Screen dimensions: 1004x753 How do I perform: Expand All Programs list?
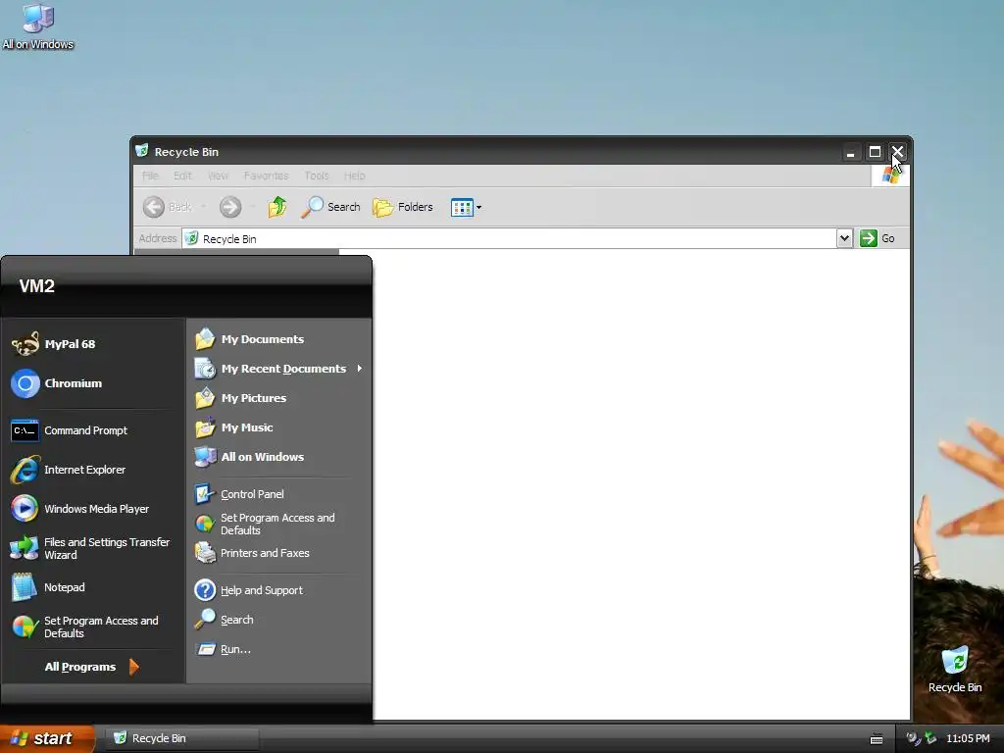click(91, 667)
